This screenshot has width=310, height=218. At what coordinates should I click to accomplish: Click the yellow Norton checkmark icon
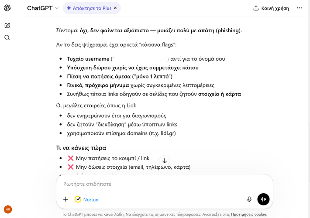(x=78, y=199)
